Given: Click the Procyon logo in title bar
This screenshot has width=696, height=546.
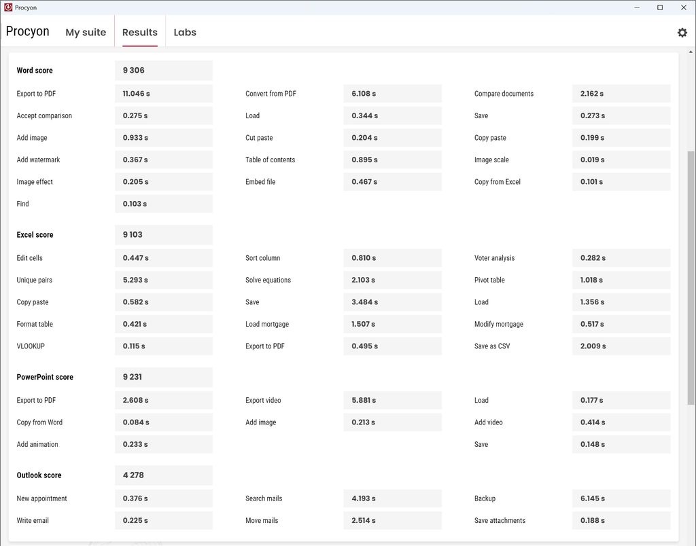Looking at the screenshot, I should [x=8, y=7].
